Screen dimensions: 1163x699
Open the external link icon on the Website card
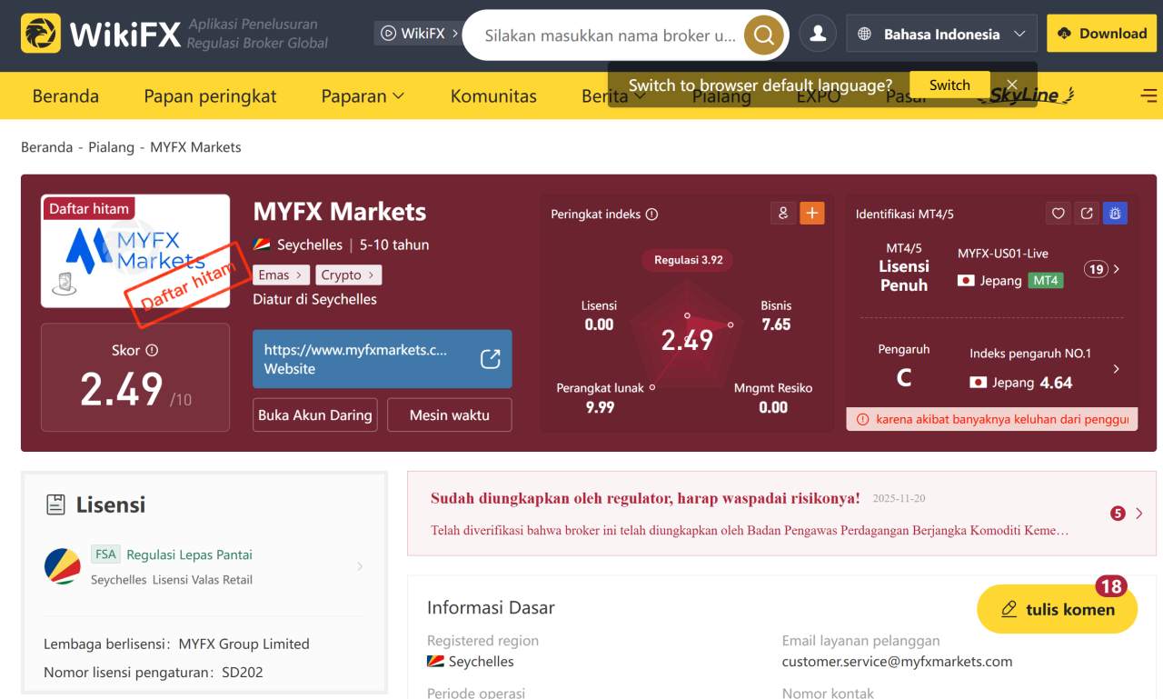pyautogui.click(x=489, y=359)
